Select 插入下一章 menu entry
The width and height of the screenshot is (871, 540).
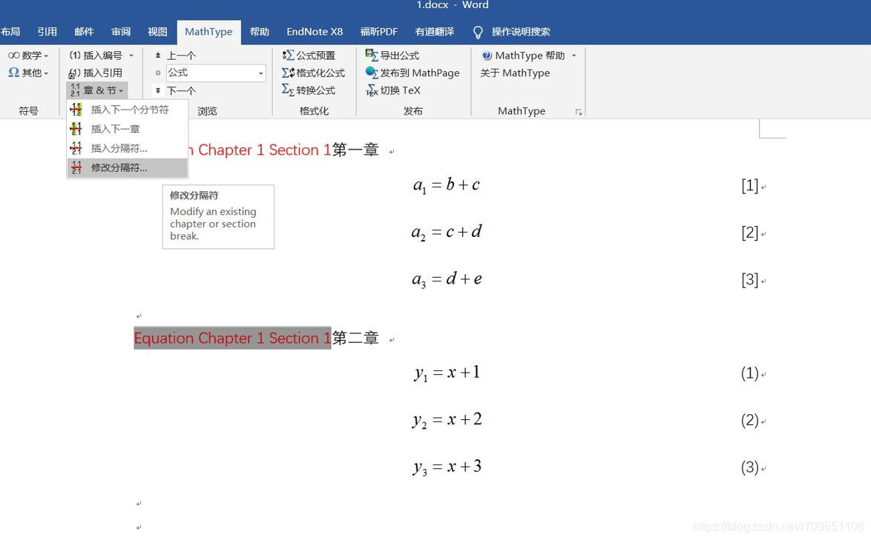(127, 129)
